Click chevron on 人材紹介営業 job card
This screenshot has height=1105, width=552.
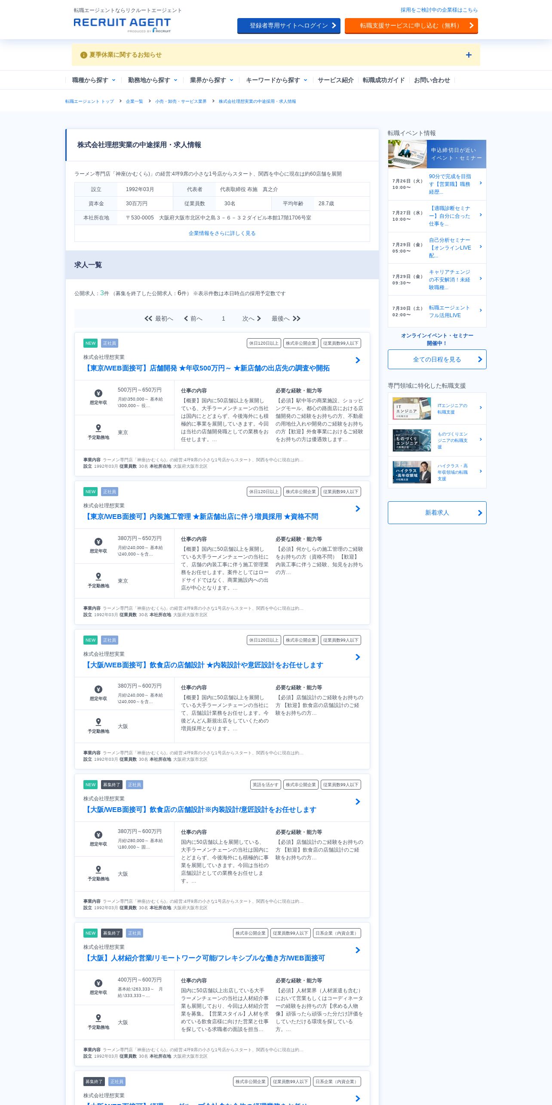point(358,950)
